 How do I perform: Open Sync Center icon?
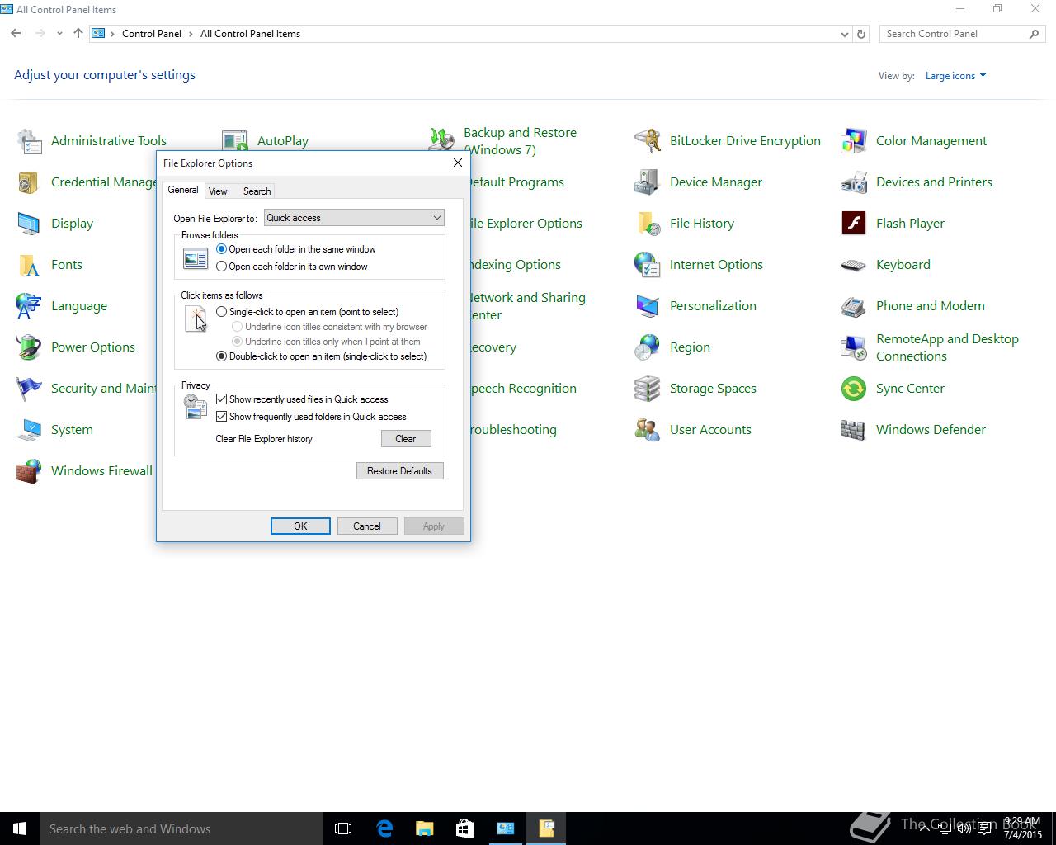point(854,389)
